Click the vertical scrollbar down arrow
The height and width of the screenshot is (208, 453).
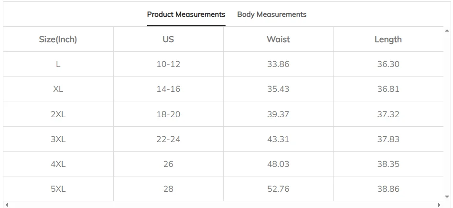click(x=447, y=197)
